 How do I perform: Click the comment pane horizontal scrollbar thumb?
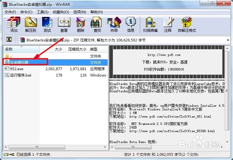(x=133, y=147)
